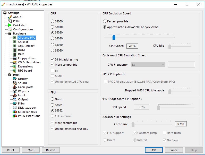This screenshot has height=155, width=205.
Task: Switch to Floppy drives page
Action: 27,58
